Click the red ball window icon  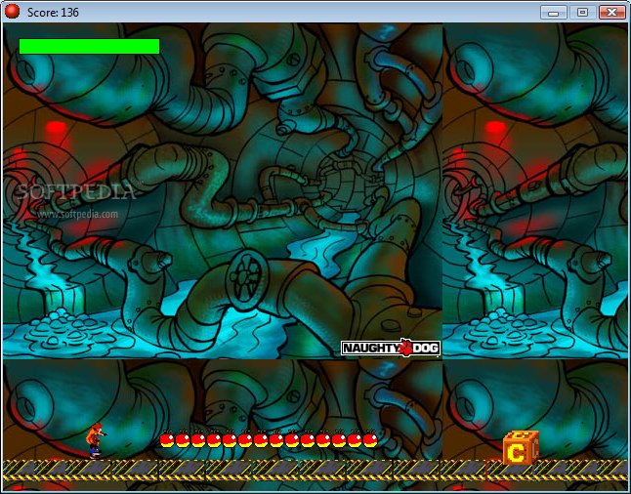(x=12, y=12)
